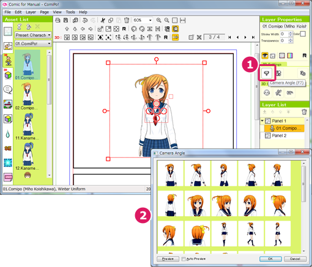Open the File menu
The width and height of the screenshot is (312, 267).
click(7, 12)
